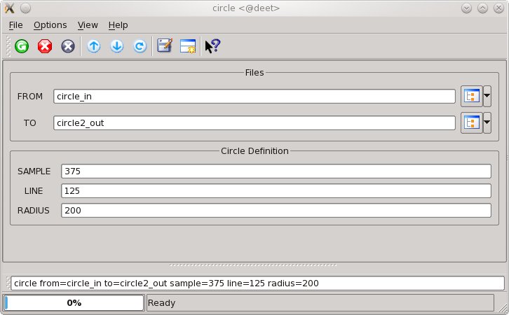Open file browser for FROM field
Image resolution: width=509 pixels, height=315 pixels.
pos(471,96)
